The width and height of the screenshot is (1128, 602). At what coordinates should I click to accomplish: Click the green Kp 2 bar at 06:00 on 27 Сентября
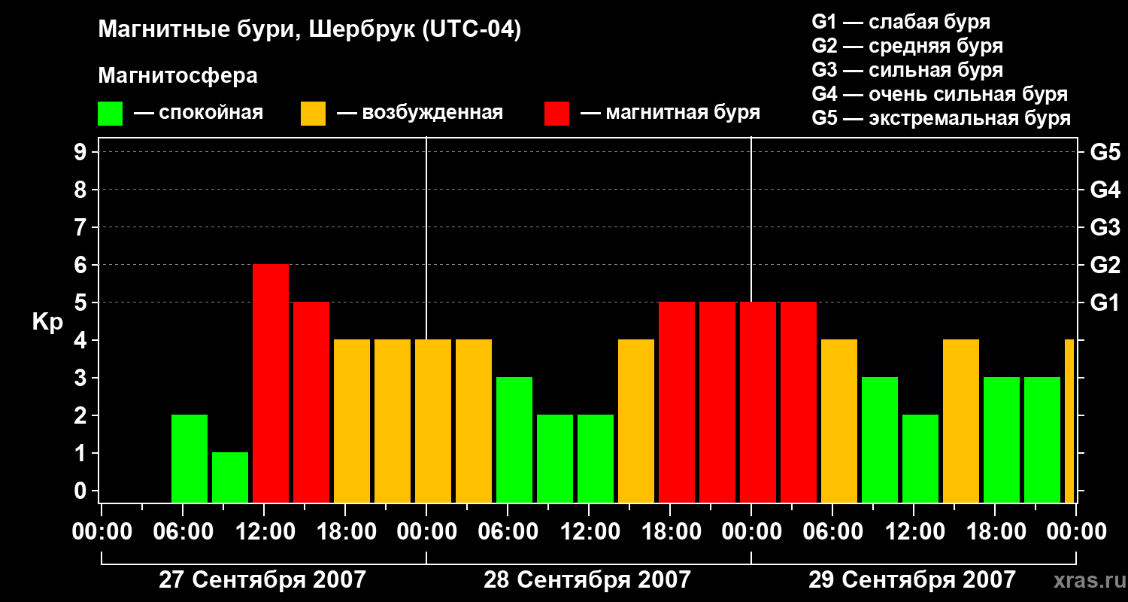click(190, 458)
